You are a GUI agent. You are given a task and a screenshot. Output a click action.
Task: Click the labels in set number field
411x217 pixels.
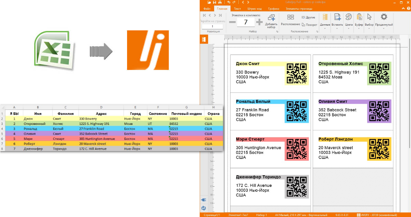tap(246, 22)
